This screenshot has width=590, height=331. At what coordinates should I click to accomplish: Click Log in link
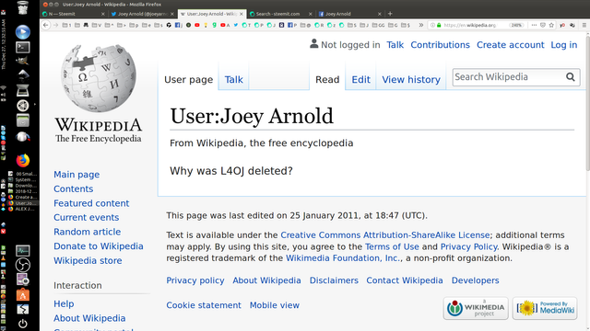click(563, 45)
